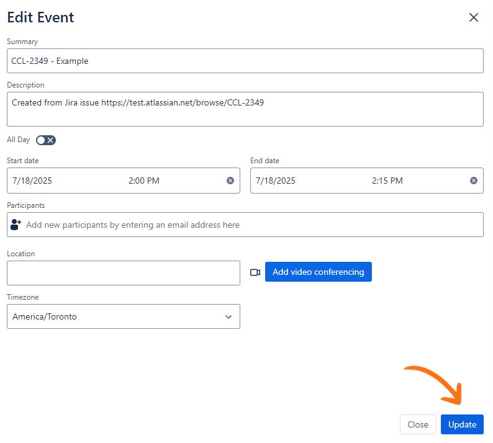This screenshot has height=443, width=493.
Task: Click the All Day label text
Action: click(19, 140)
